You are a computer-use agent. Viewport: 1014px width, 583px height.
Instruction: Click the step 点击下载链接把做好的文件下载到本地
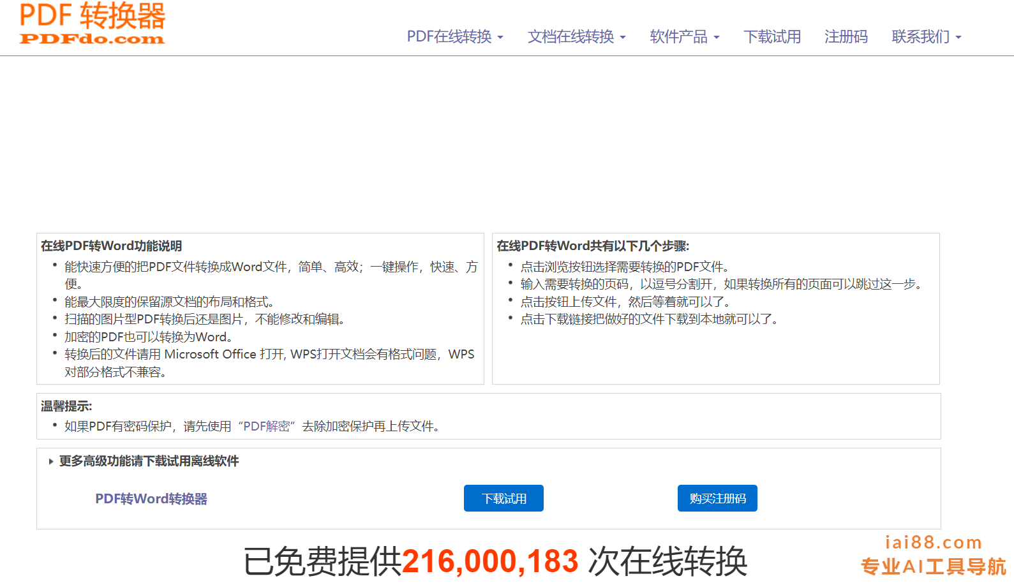pyautogui.click(x=650, y=319)
